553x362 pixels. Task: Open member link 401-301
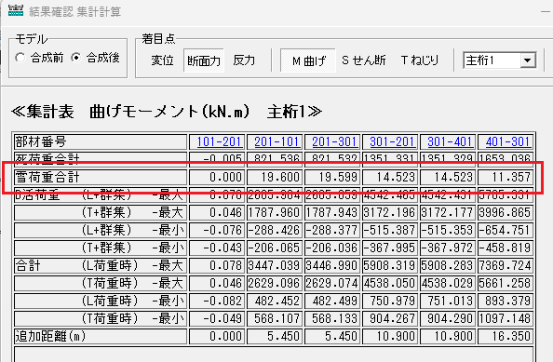click(x=508, y=141)
